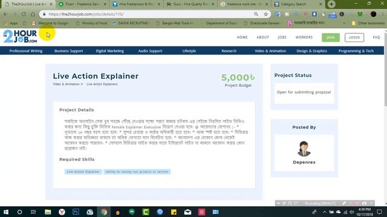Click the 2HourJob.com logo
The image size is (387, 217).
[20, 36]
